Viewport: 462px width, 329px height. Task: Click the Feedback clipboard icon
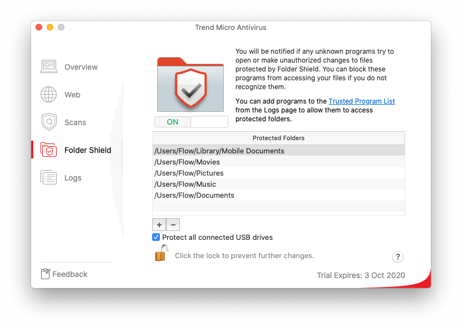[46, 274]
